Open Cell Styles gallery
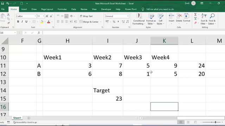Screen dimensions: 225x126 160,19
